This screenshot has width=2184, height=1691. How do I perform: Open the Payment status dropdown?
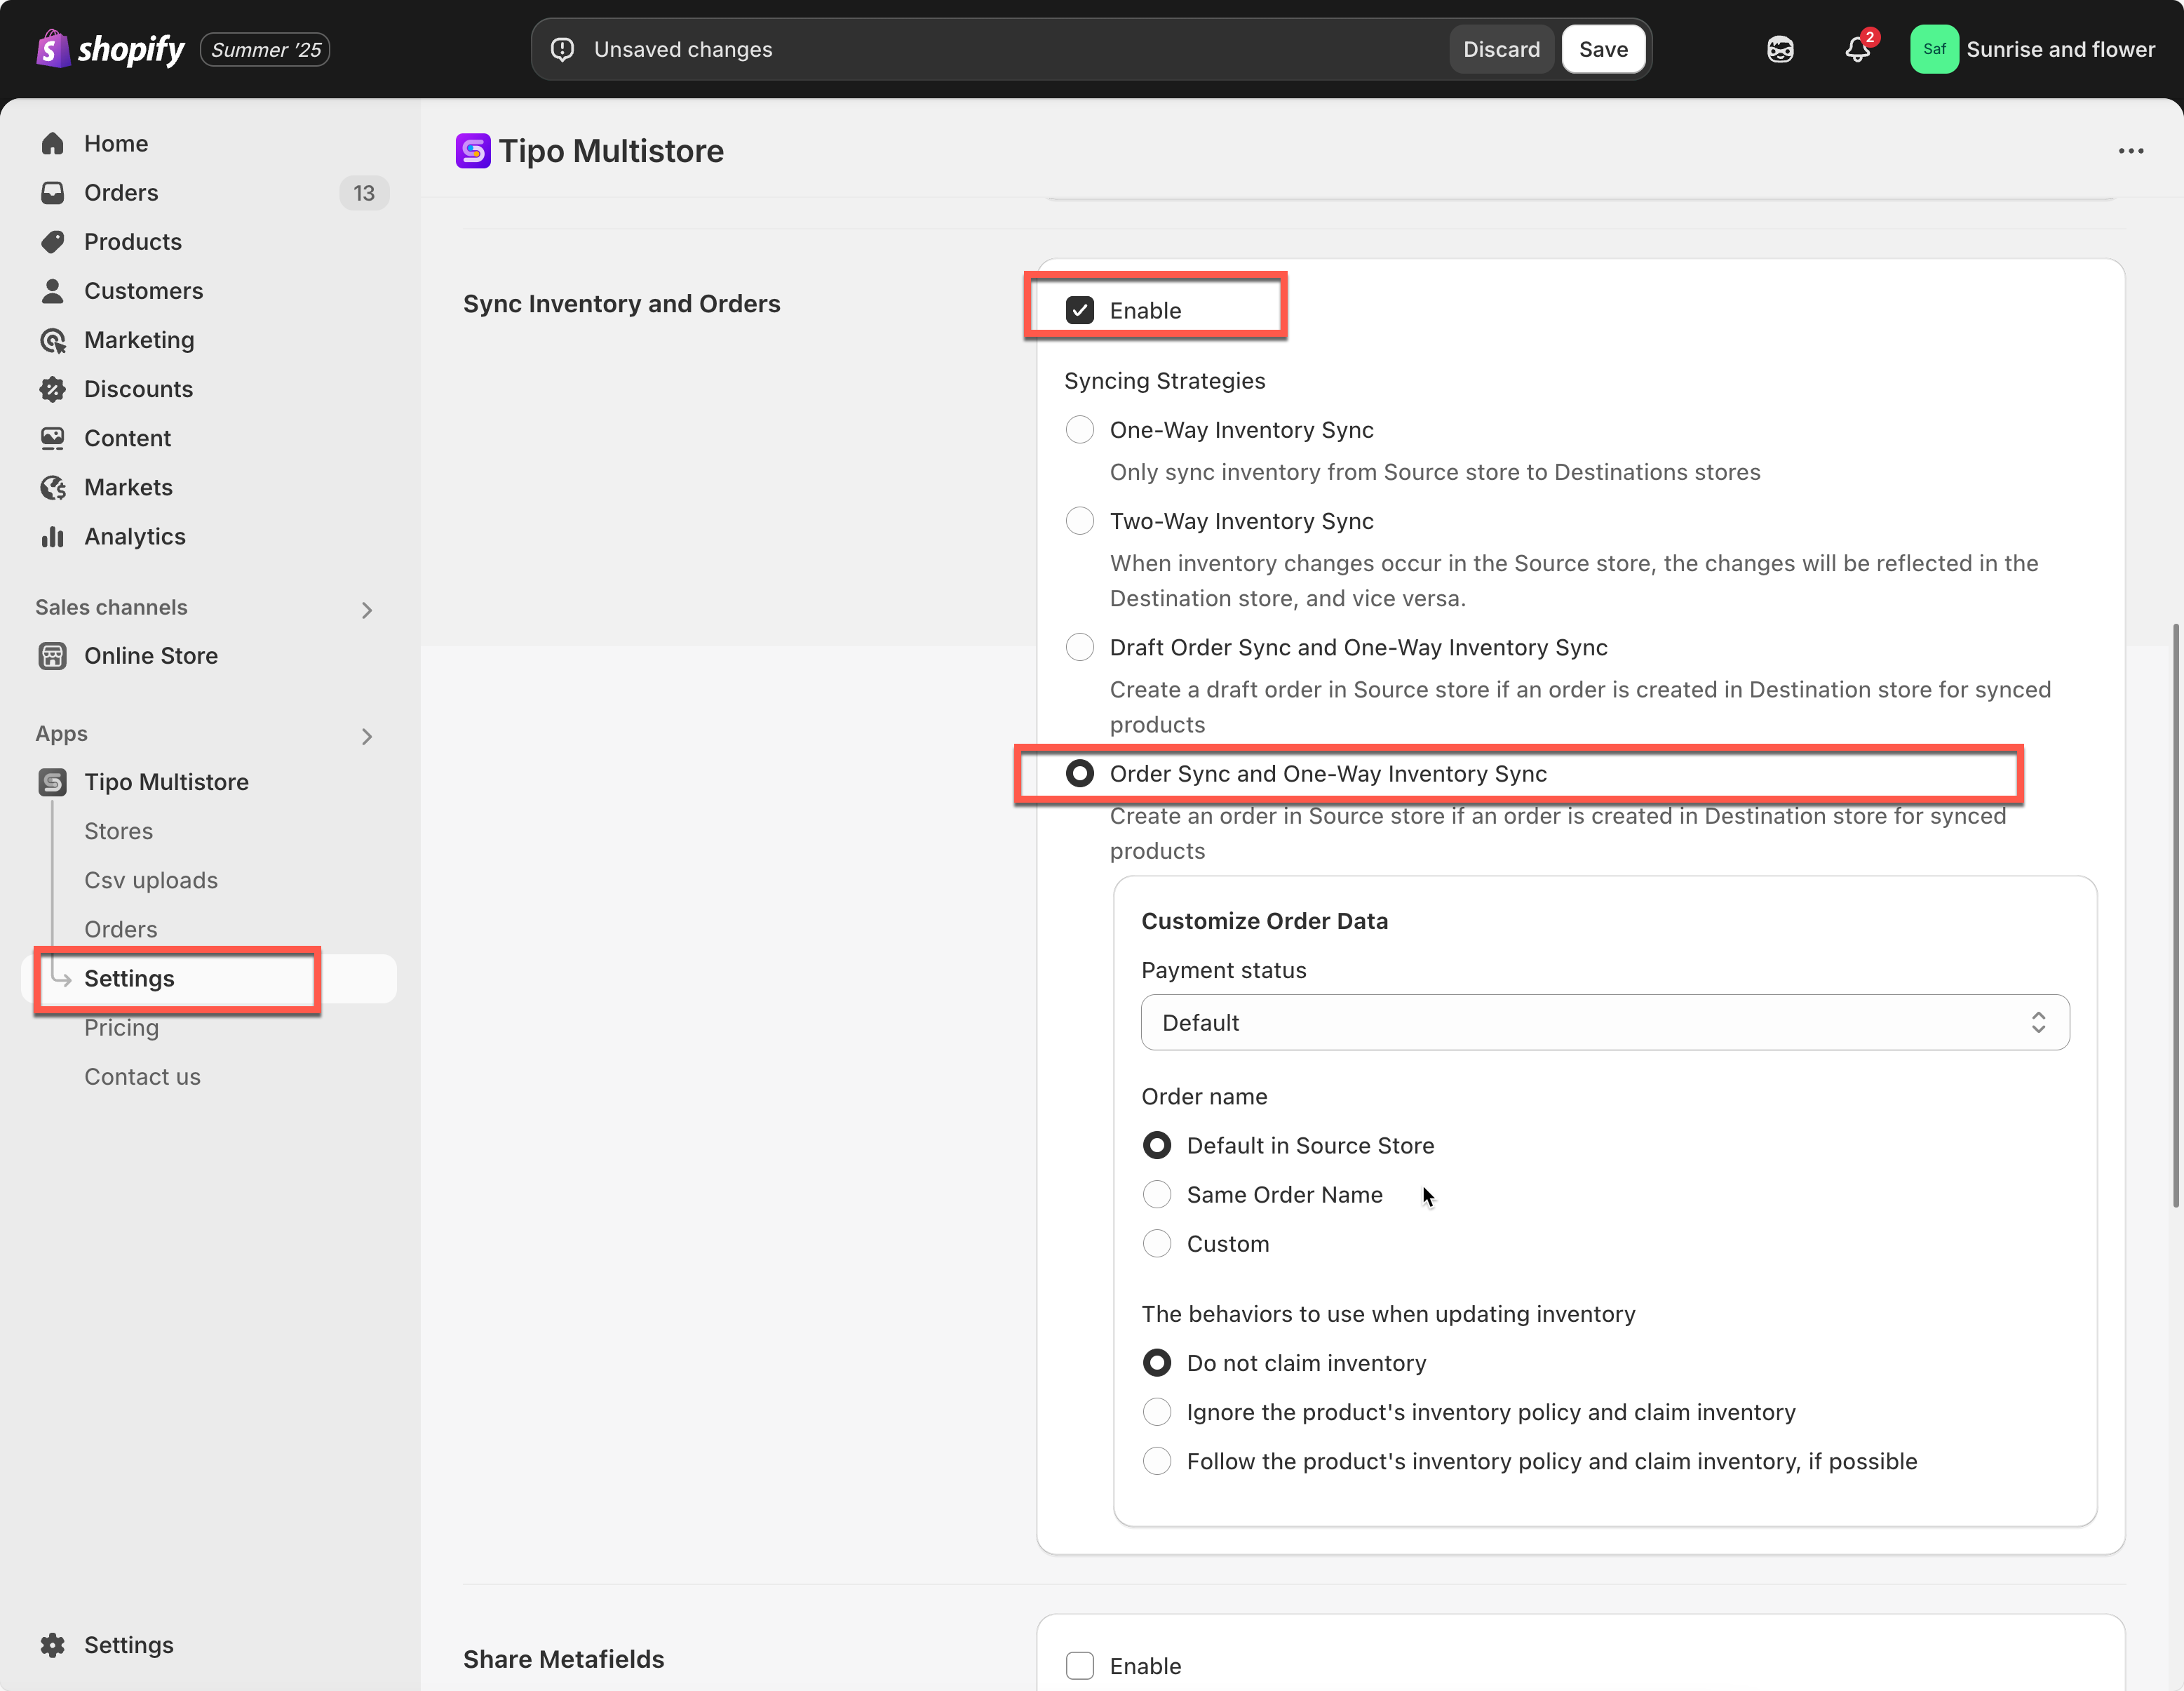click(1604, 1022)
